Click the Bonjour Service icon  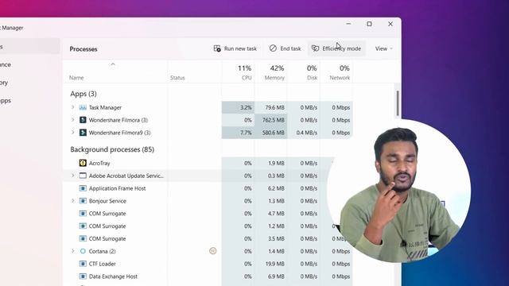click(83, 201)
